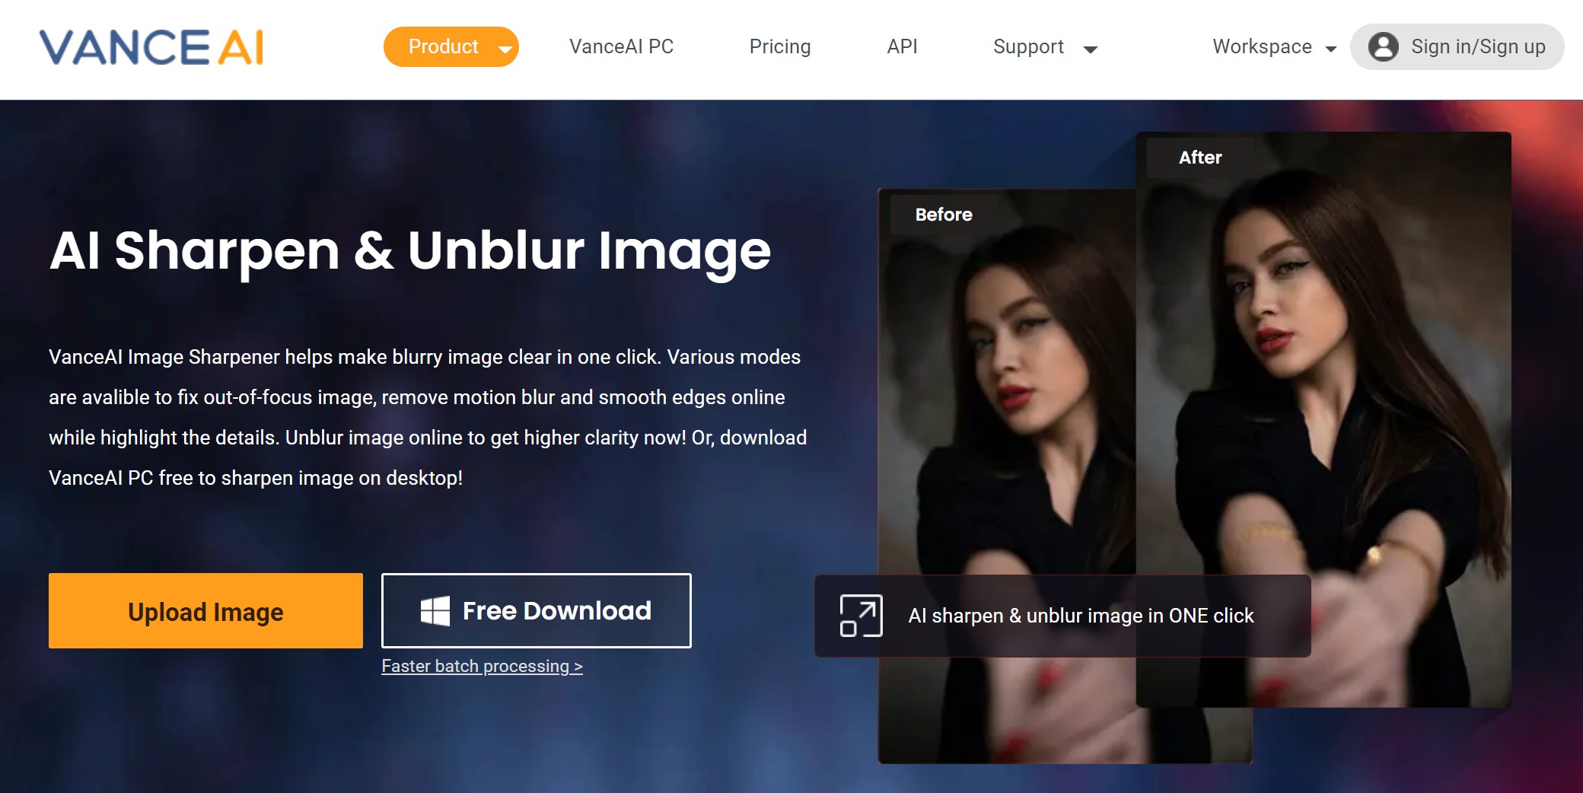Viewport: 1583px width, 793px height.
Task: Click the enlarge arrow icon in caption bar
Action: (861, 615)
